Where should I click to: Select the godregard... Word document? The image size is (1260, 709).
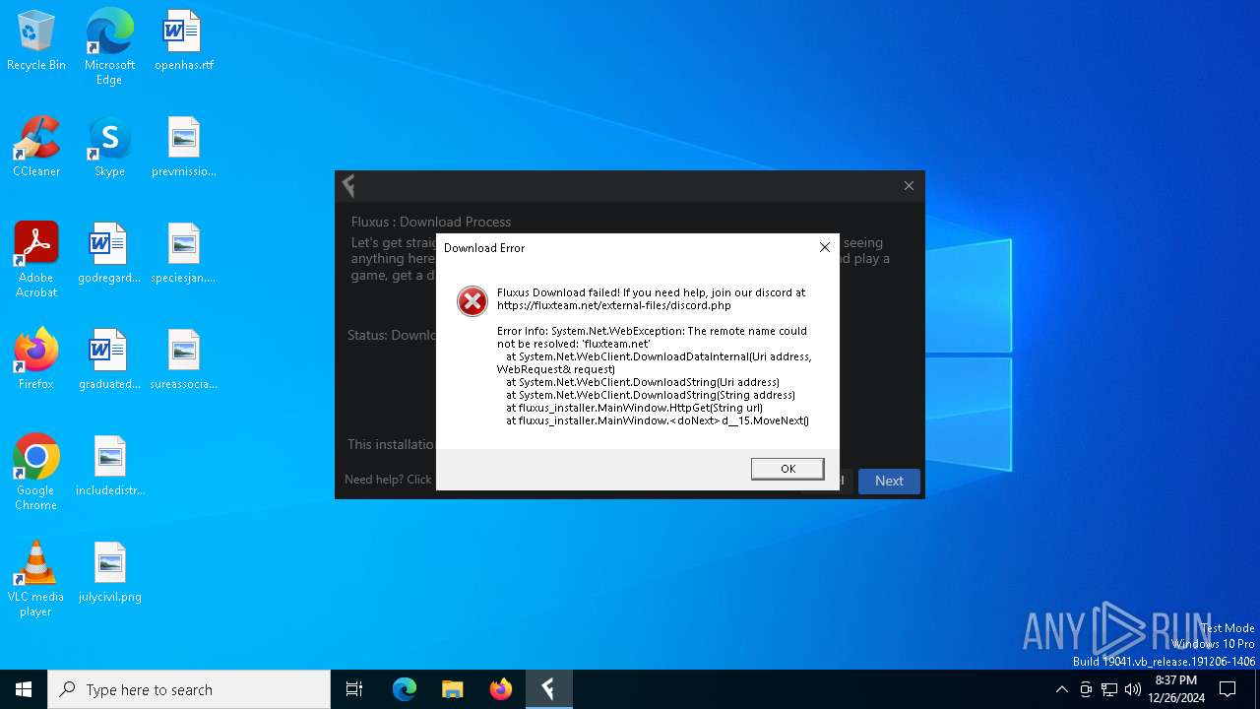click(x=109, y=254)
